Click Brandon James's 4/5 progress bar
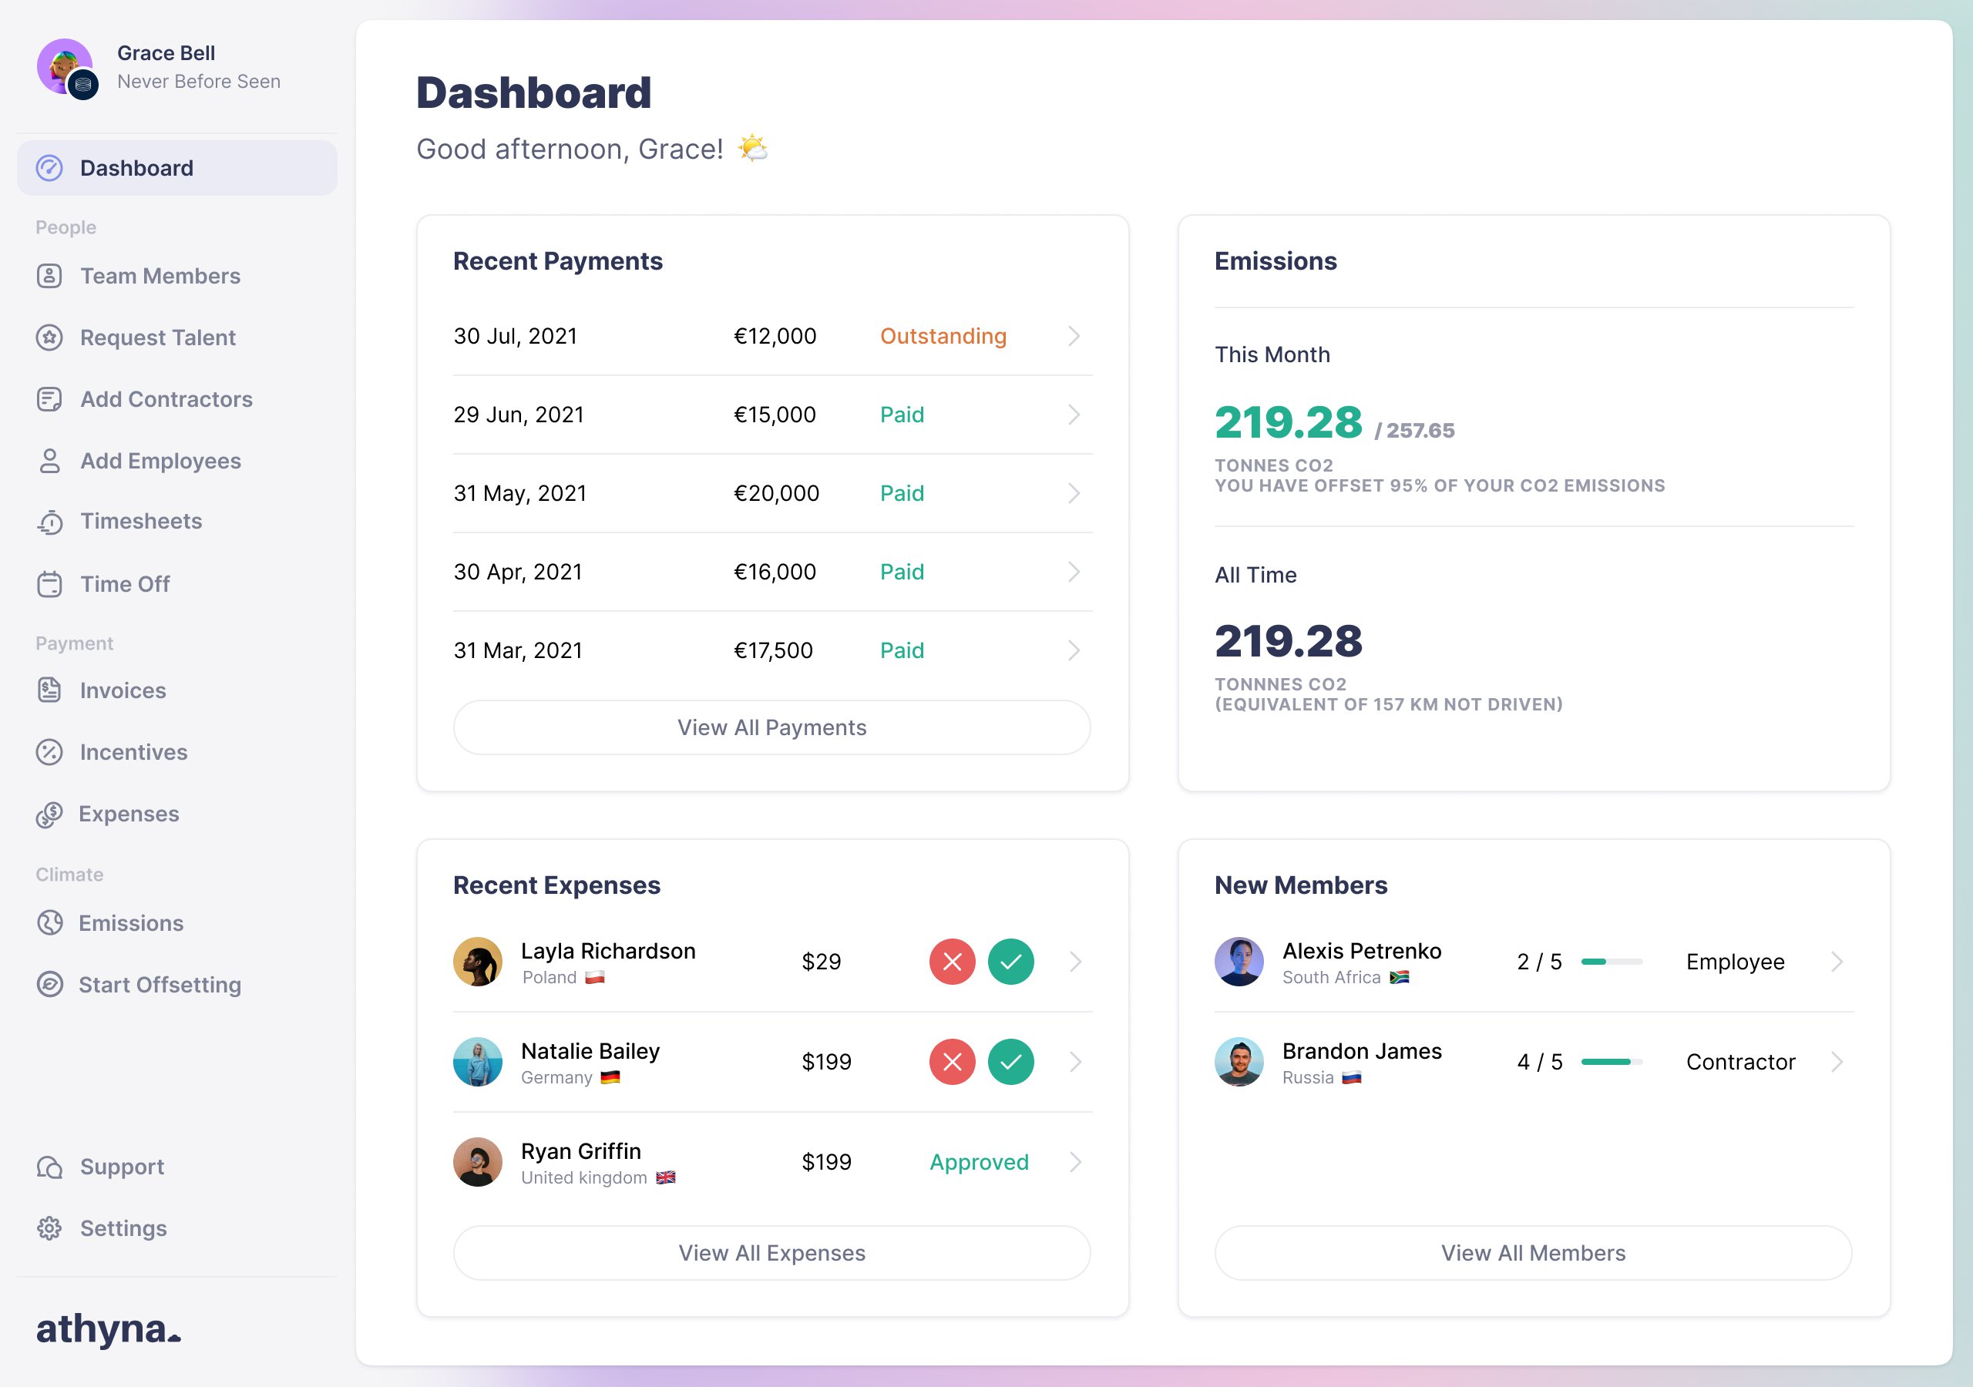1973x1387 pixels. 1612,1062
